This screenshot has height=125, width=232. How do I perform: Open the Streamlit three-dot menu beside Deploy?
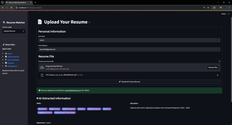click(x=229, y=14)
